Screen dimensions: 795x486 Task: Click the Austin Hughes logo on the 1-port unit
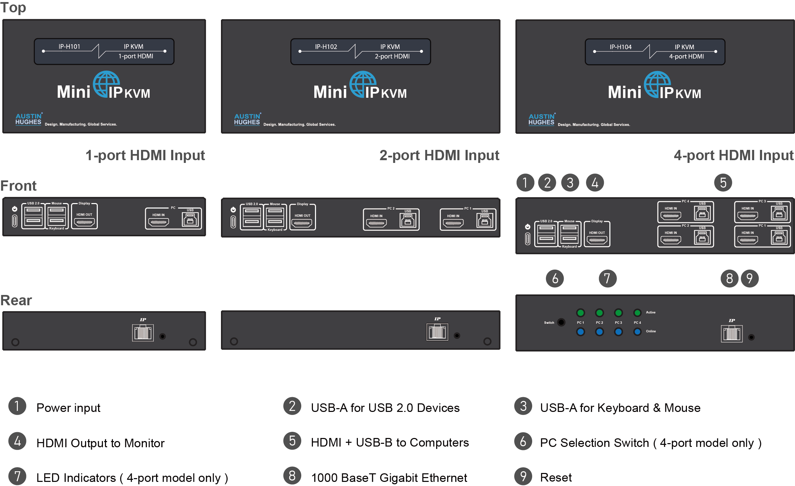click(x=29, y=119)
